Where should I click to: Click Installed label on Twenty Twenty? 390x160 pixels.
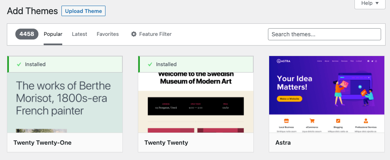click(167, 64)
